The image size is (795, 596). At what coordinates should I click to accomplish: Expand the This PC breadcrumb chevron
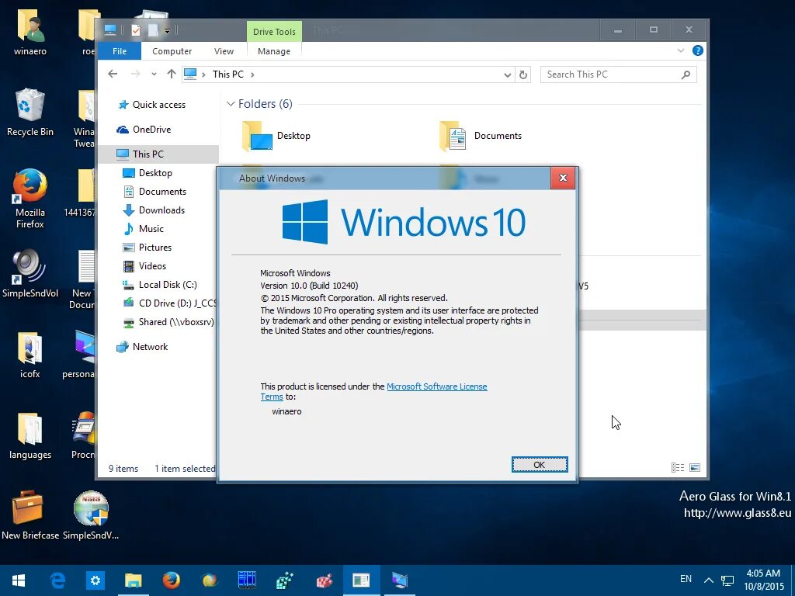point(252,74)
